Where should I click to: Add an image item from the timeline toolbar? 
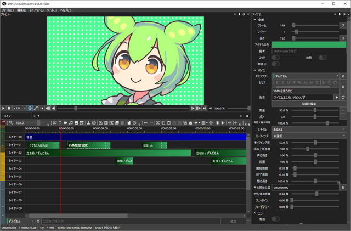click(76, 123)
